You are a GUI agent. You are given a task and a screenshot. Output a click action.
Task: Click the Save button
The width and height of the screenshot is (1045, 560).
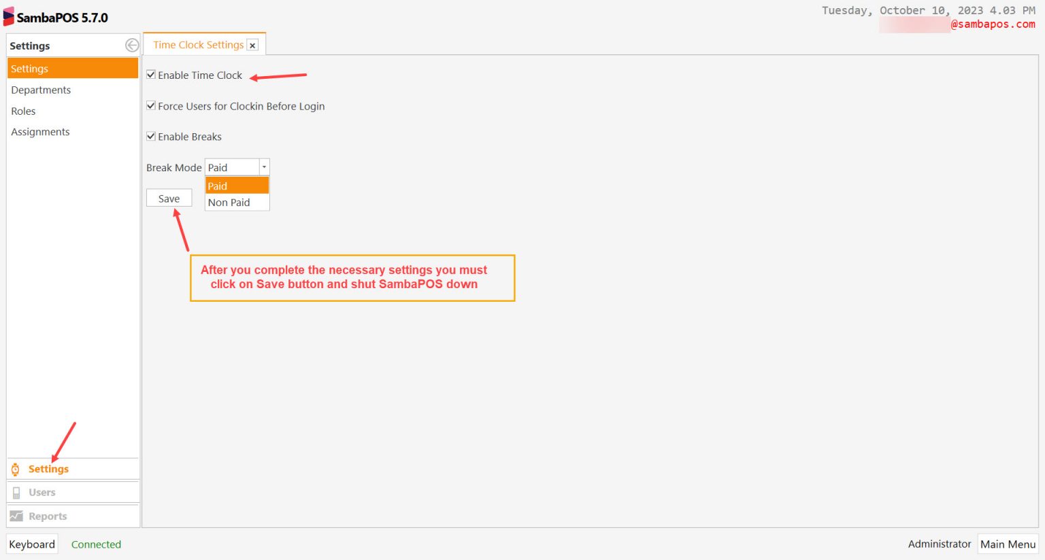click(169, 198)
